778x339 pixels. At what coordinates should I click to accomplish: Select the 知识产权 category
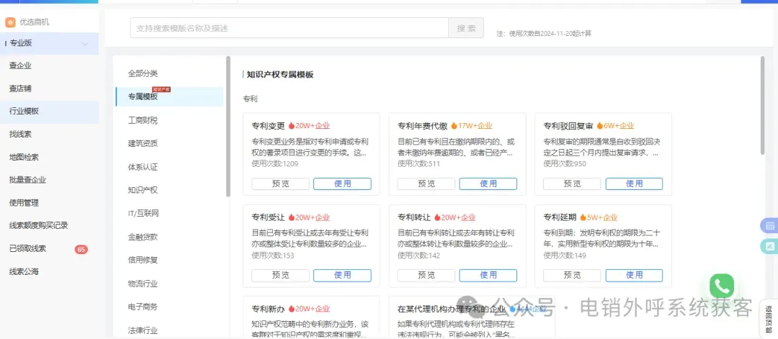pos(143,190)
